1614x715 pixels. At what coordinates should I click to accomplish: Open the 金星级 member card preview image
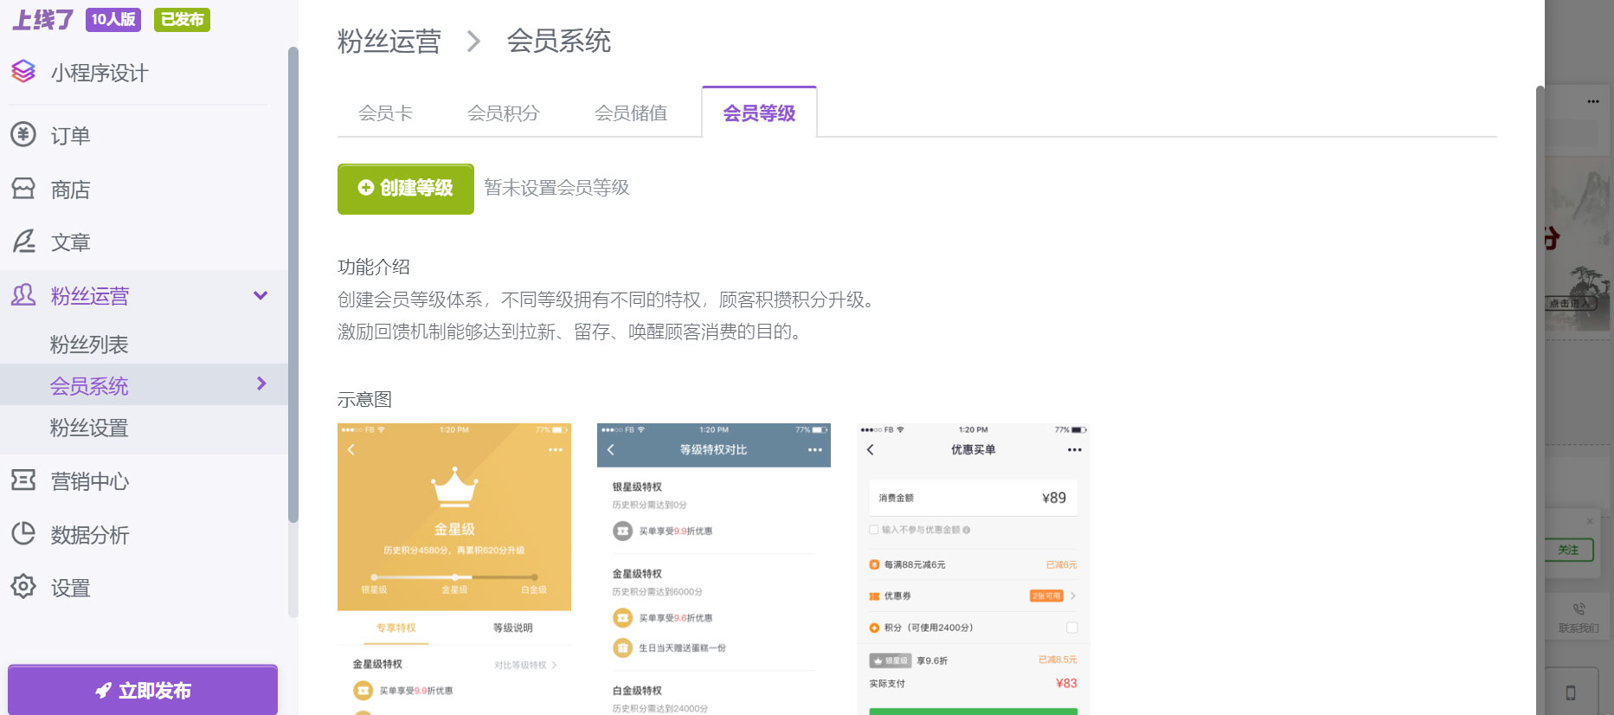coord(454,569)
